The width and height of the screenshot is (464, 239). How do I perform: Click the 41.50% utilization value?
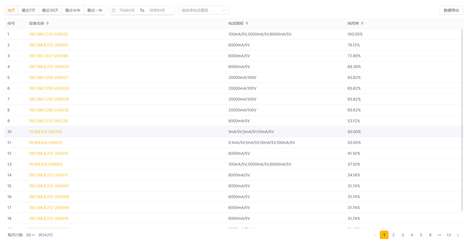tap(354, 153)
